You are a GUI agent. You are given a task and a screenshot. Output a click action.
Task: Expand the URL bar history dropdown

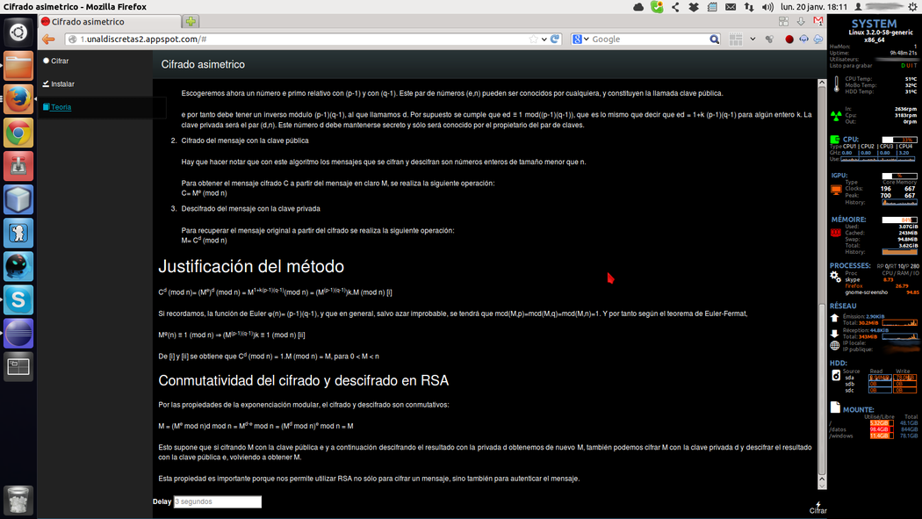click(x=544, y=40)
